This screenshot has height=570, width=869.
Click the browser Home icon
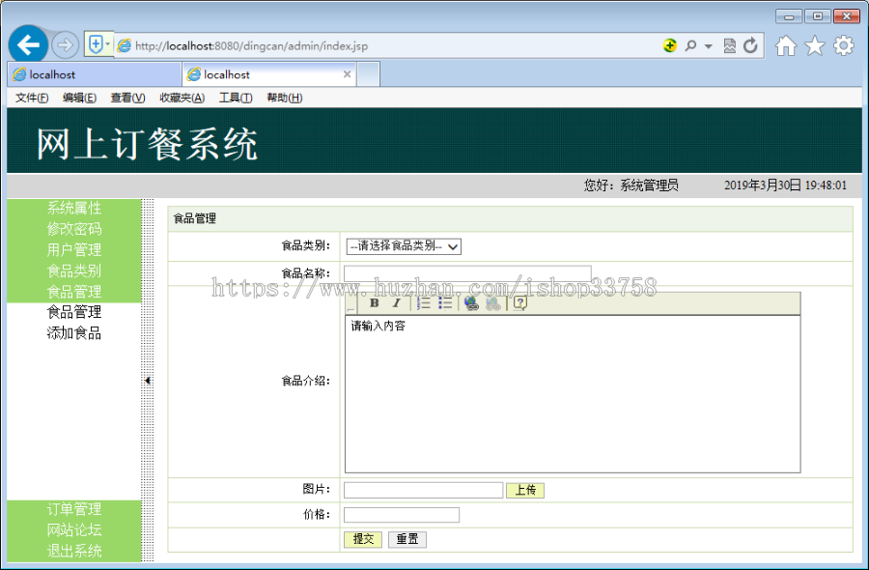coord(785,45)
